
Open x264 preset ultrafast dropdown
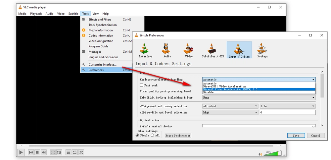pos(230,106)
